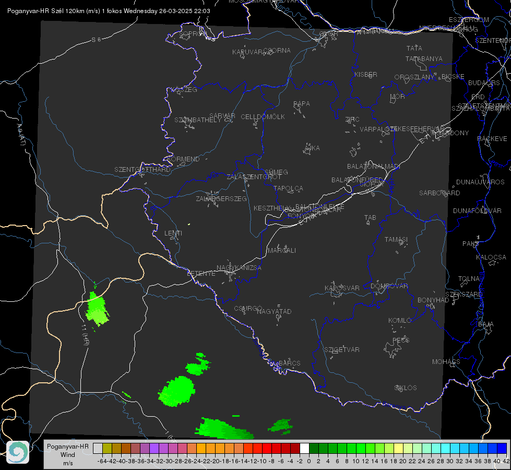Click the purple swatch above -34

(154, 448)
